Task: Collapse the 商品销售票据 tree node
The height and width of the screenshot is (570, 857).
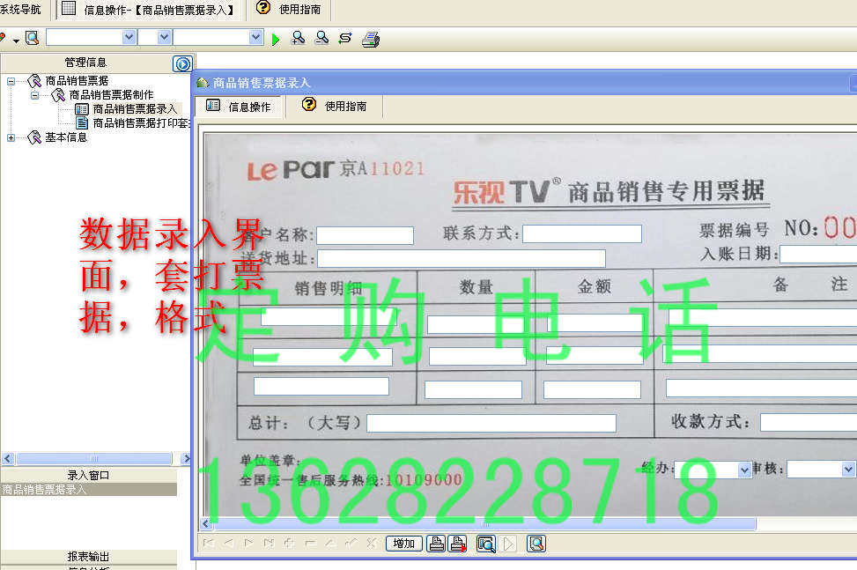Action: (x=11, y=81)
